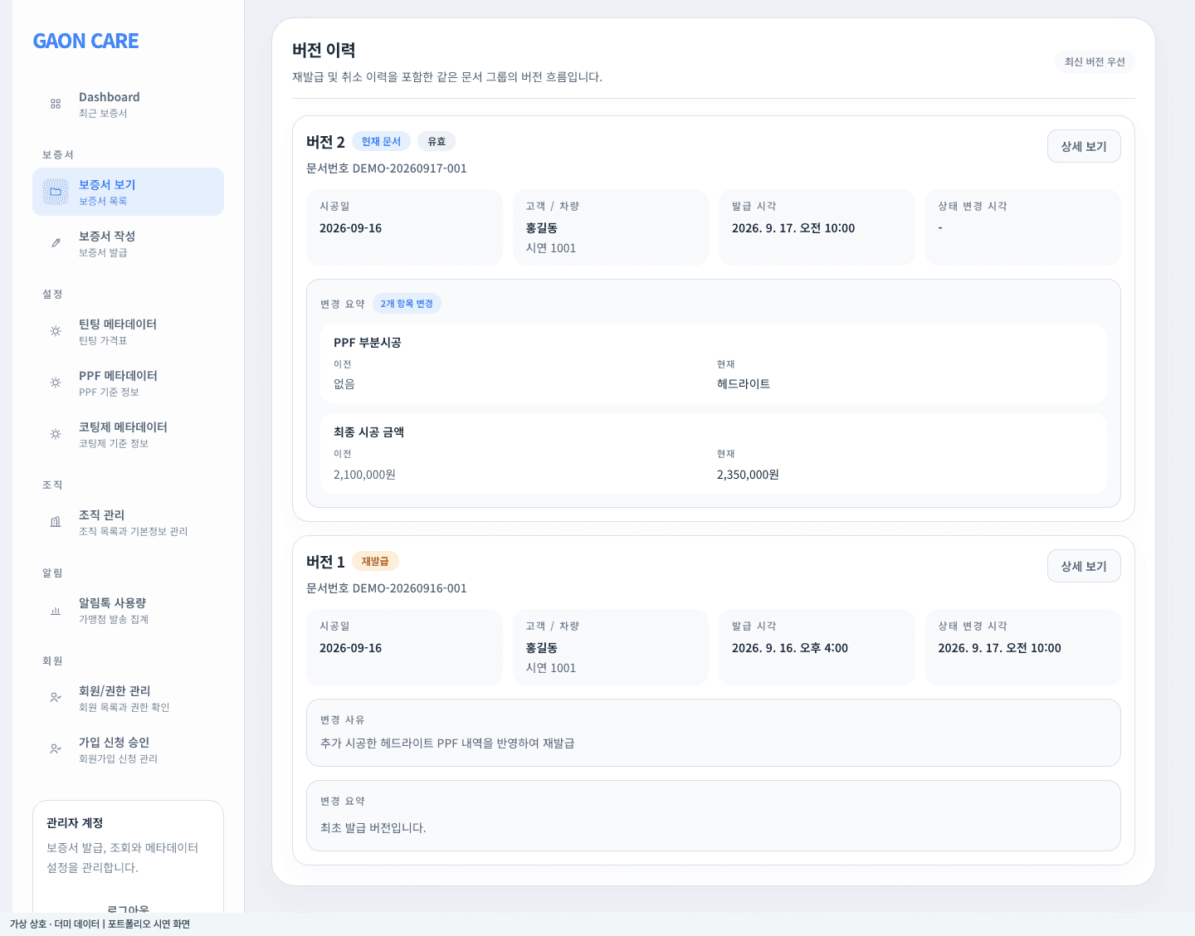
Task: Click the 재발급 badge on 버전 1
Action: [x=375, y=561]
